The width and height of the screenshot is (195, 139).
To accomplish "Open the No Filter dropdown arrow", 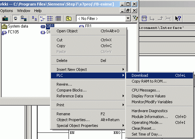I will coord(128,19).
